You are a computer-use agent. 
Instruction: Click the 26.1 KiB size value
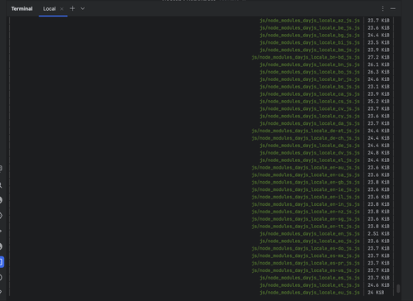tap(378, 64)
